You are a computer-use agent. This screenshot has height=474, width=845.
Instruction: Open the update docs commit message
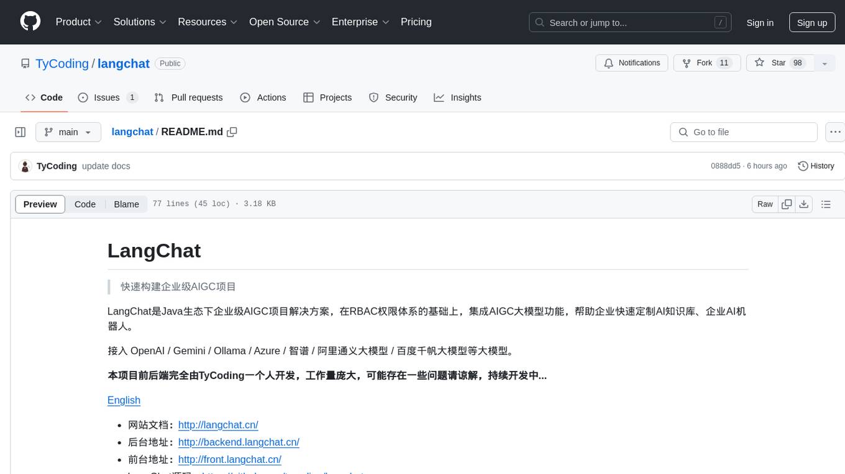tap(106, 166)
